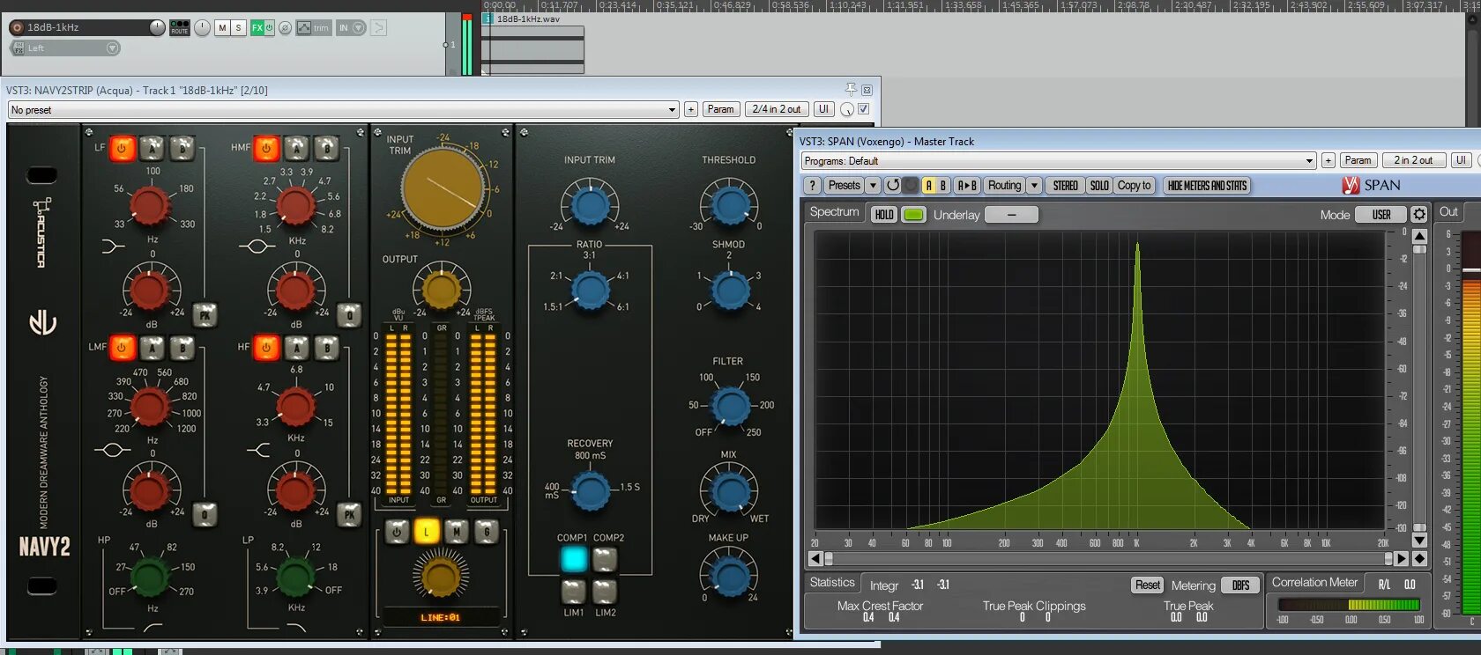Viewport: 1481px width, 655px height.
Task: Click the HP filter green knob
Action: click(x=149, y=576)
